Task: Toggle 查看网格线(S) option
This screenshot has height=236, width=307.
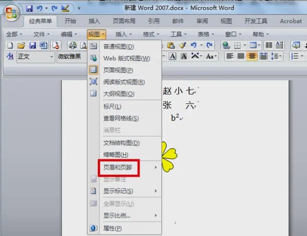Action: (x=125, y=119)
